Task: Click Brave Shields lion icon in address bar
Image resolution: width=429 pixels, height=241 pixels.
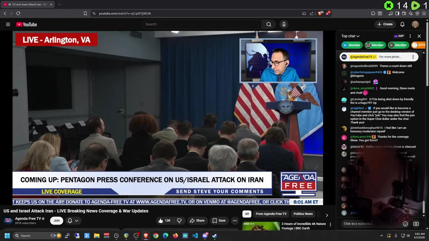Action: click(x=320, y=13)
